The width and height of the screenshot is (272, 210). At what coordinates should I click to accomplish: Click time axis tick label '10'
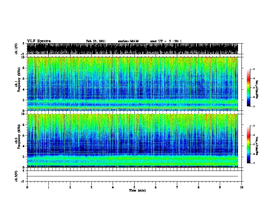pyautogui.click(x=241, y=187)
